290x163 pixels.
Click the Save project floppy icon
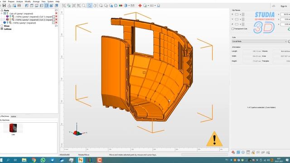[4, 5]
